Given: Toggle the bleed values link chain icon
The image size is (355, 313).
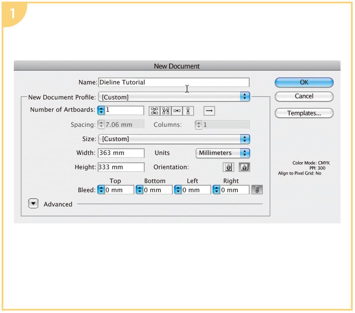Looking at the screenshot, I should (x=257, y=189).
